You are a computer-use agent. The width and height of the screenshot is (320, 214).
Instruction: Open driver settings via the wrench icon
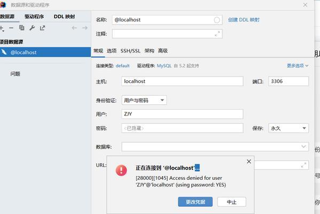32,28
